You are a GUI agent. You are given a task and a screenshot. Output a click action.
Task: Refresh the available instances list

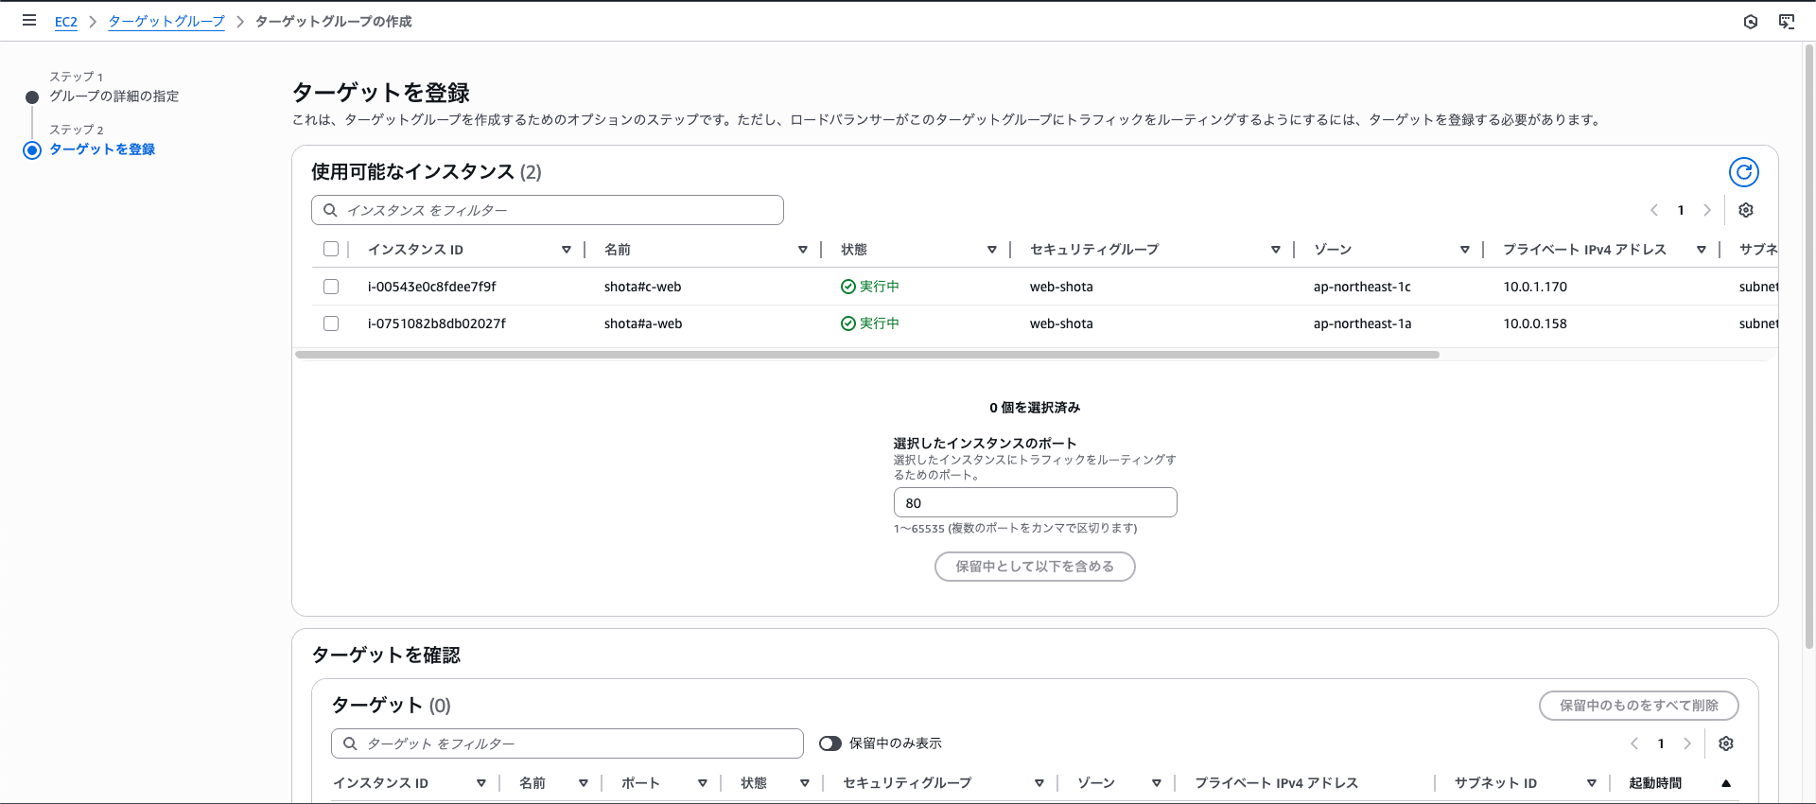pyautogui.click(x=1743, y=172)
